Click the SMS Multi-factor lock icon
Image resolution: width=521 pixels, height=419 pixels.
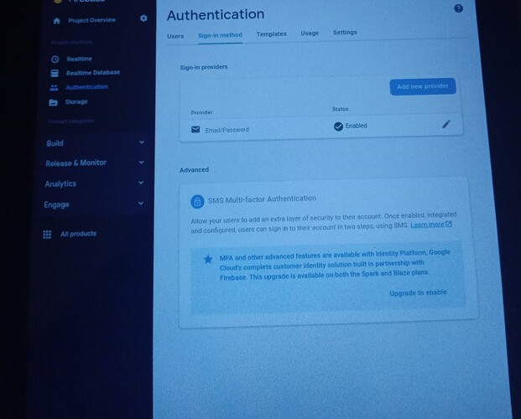click(197, 201)
